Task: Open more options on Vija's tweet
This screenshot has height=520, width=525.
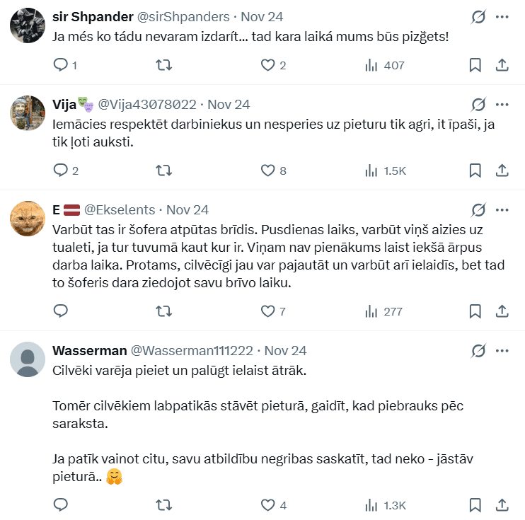Action: click(x=502, y=105)
